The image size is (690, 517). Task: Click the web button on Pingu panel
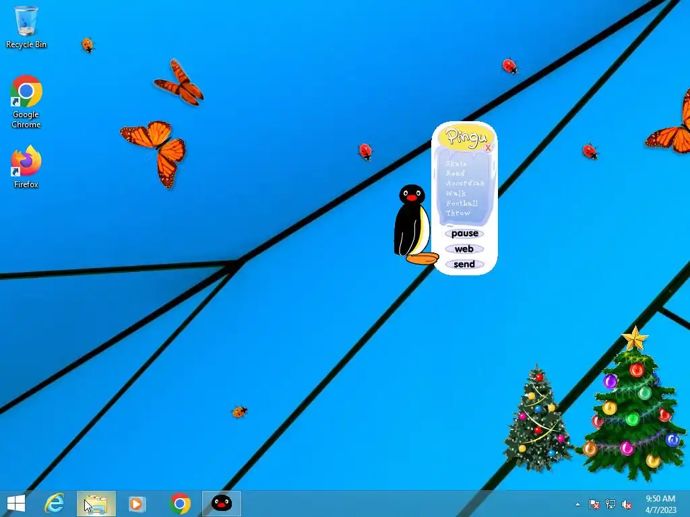pyautogui.click(x=464, y=249)
